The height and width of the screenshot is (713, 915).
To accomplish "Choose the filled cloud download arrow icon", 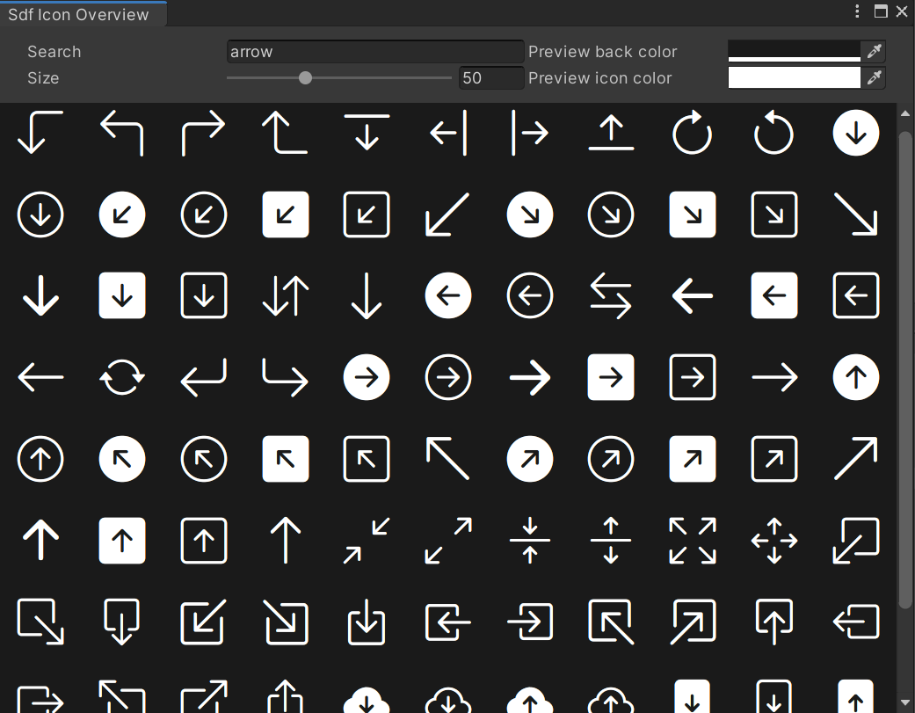I will click(x=367, y=699).
